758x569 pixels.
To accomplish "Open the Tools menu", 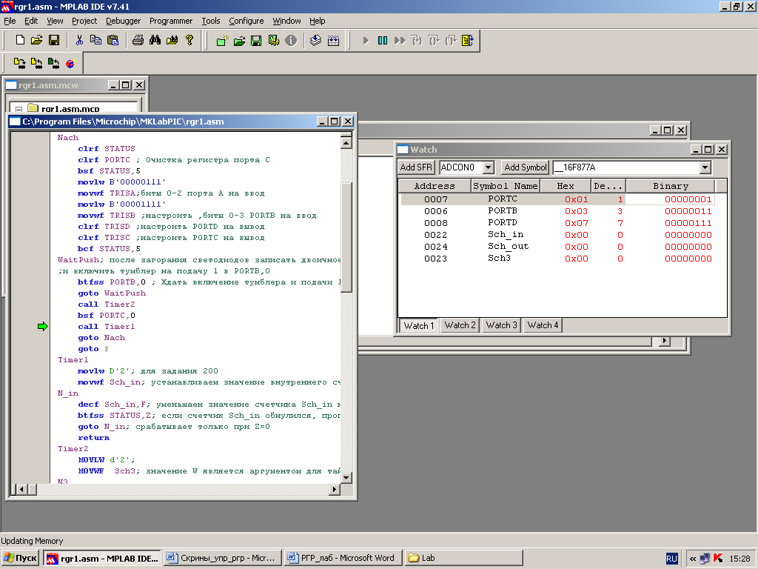I will (x=211, y=21).
